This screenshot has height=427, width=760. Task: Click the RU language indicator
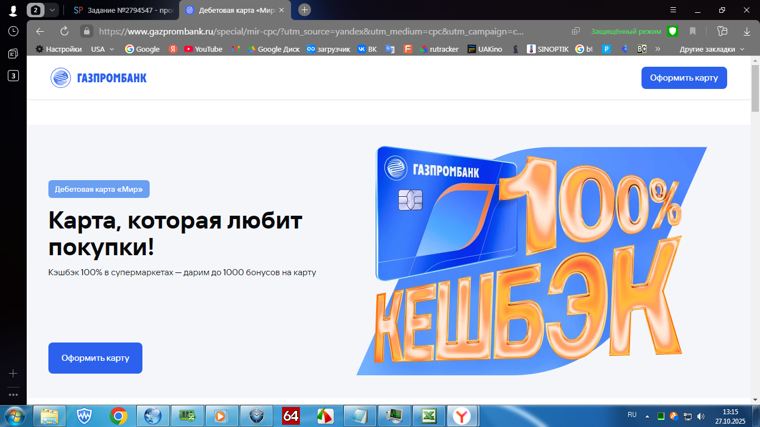[632, 415]
